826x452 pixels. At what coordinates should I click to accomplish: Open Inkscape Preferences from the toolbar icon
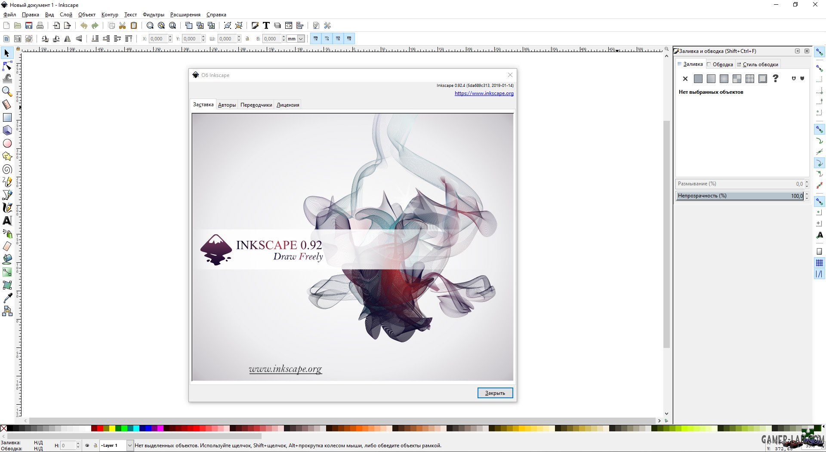[x=327, y=26]
